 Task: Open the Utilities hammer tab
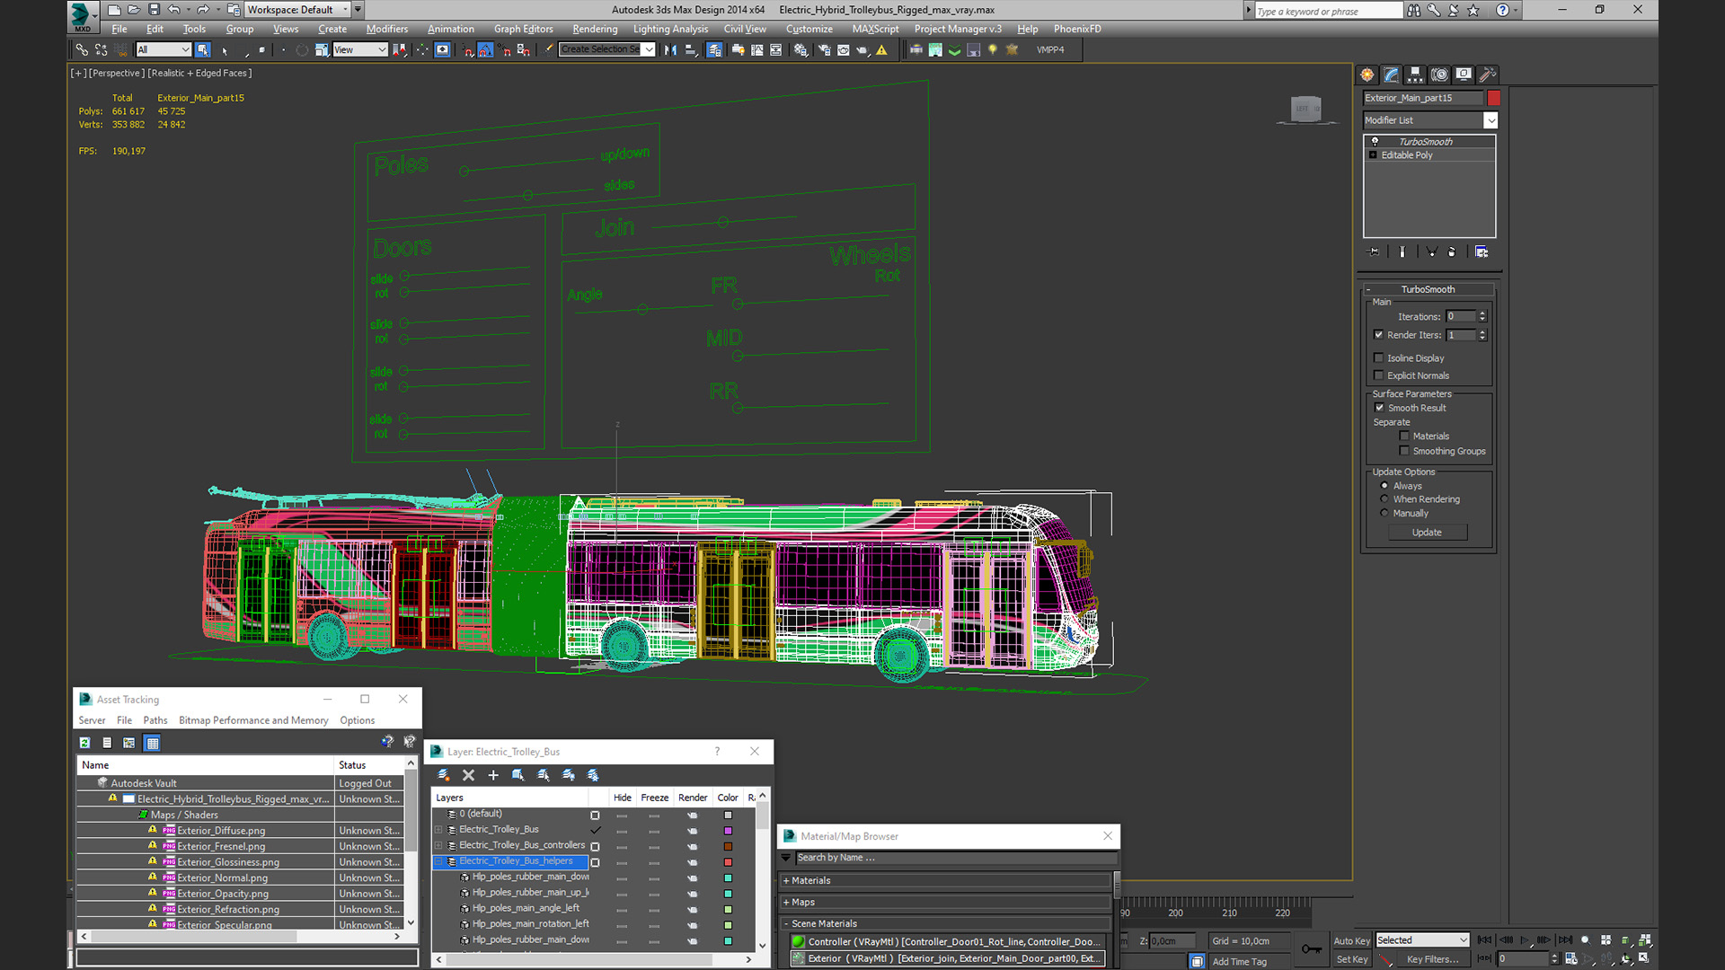click(x=1488, y=75)
